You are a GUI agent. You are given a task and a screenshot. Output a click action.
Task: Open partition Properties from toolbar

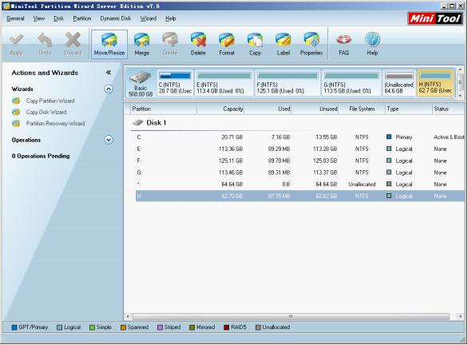(x=311, y=44)
